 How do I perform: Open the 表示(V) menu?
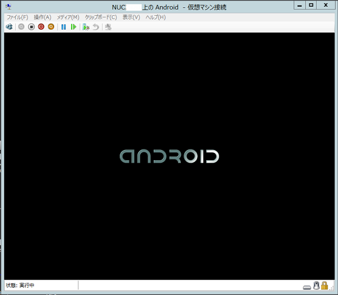pyautogui.click(x=131, y=17)
